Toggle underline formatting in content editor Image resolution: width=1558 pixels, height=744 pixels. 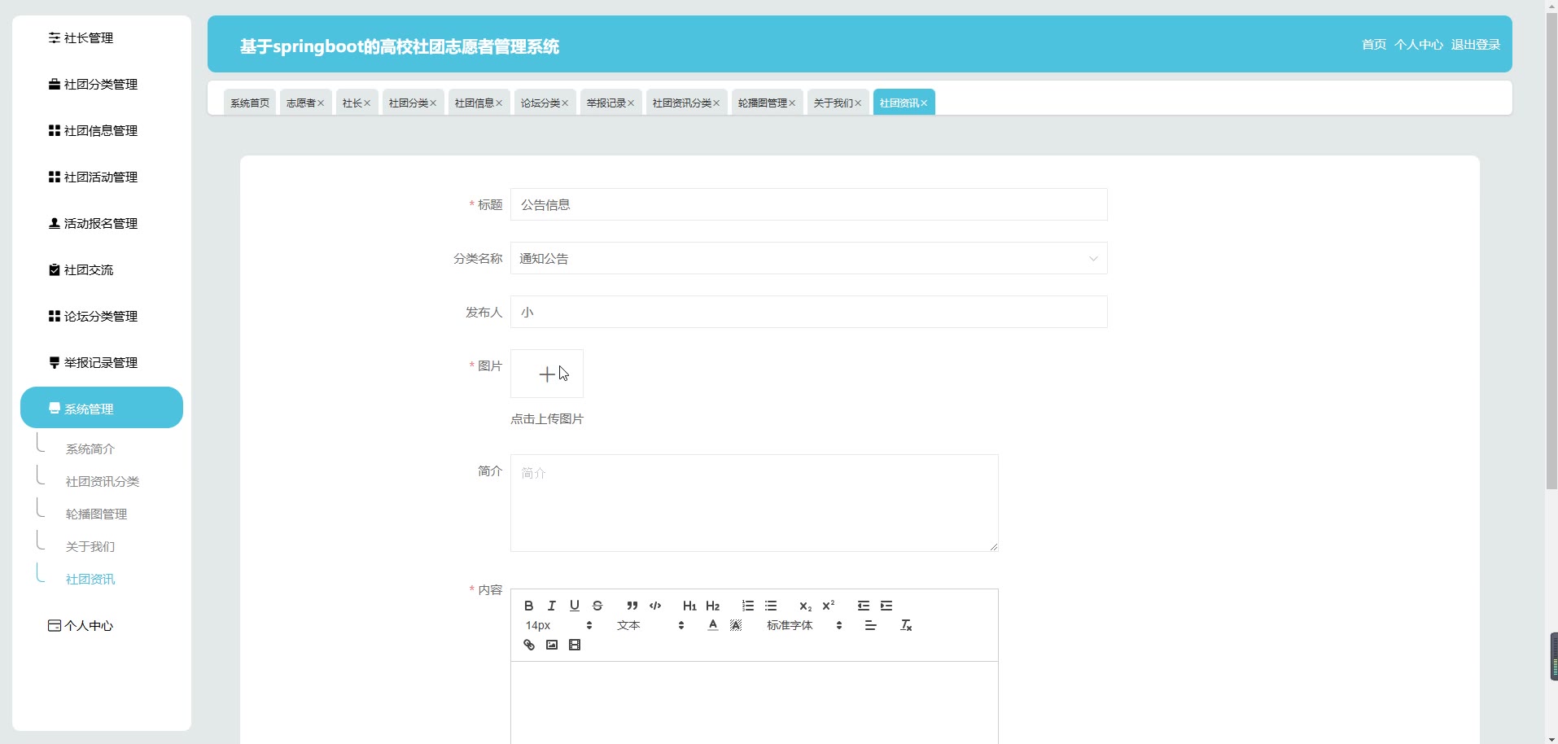(x=575, y=606)
